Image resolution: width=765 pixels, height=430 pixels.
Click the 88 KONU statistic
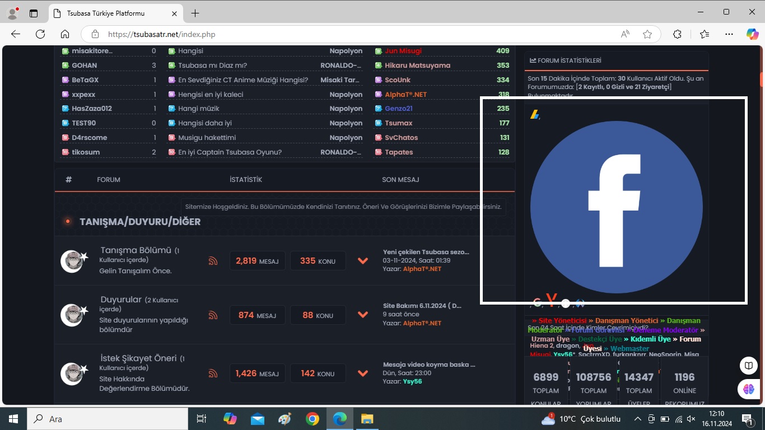coord(318,315)
